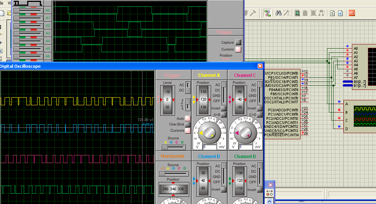Viewport: 376px width, 204px height.
Task: Click A0 trigger slider in logic analyser
Action: (28, 10)
